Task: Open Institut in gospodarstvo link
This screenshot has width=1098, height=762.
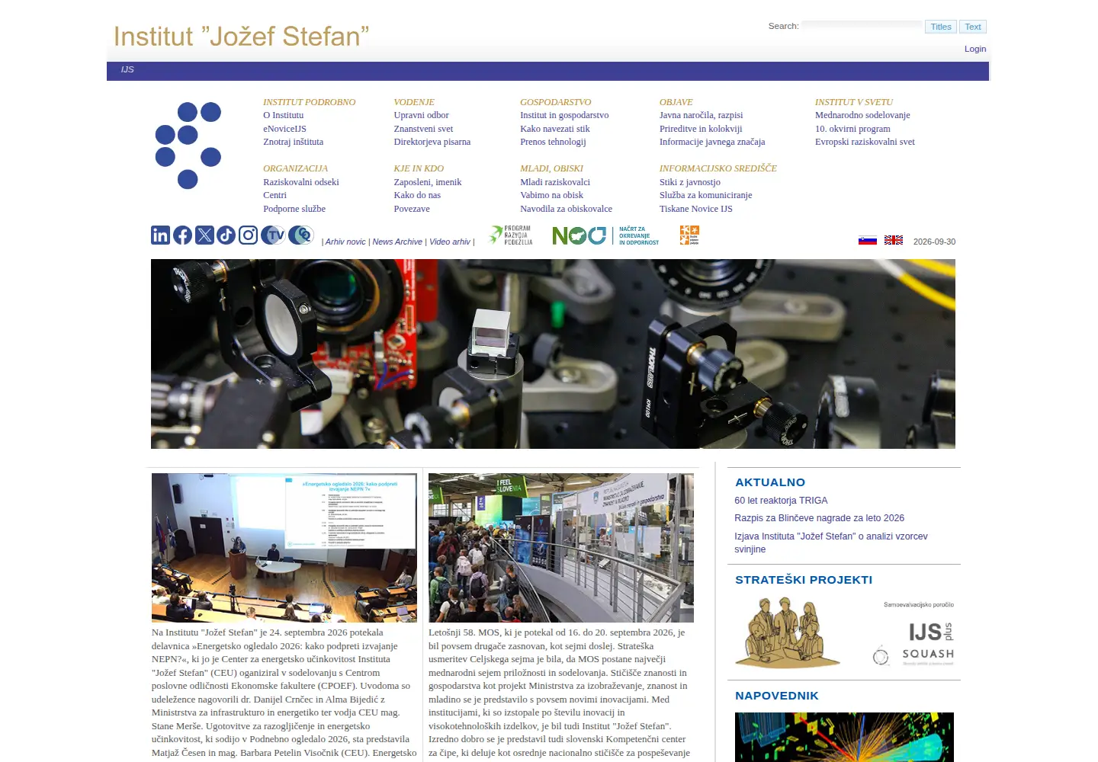Action: click(x=564, y=115)
